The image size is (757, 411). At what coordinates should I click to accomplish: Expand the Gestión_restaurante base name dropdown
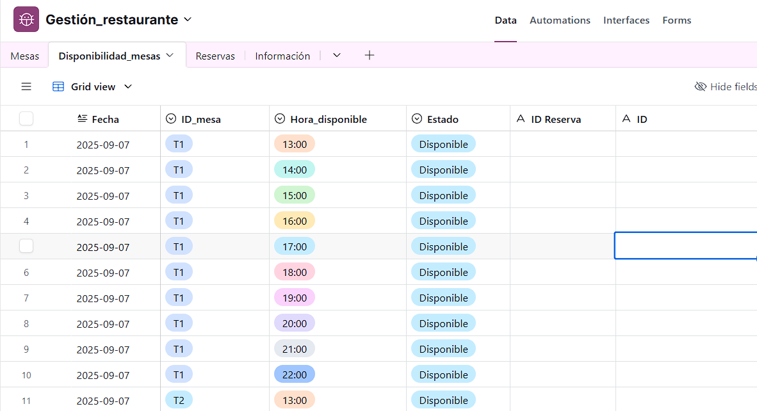(x=188, y=20)
